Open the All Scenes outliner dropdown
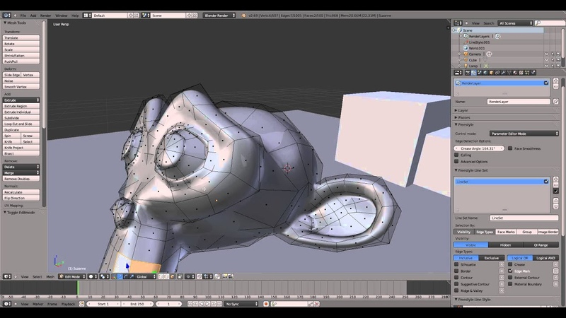 (515, 23)
